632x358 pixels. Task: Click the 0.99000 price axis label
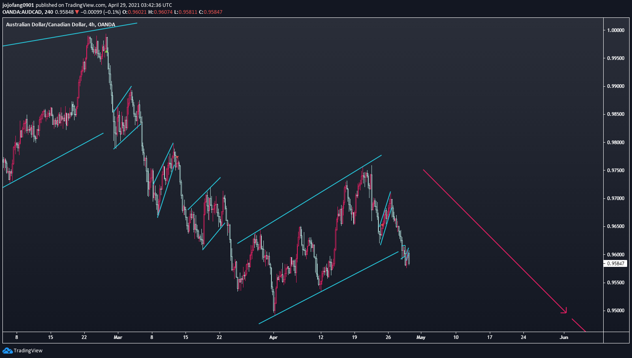click(615, 86)
